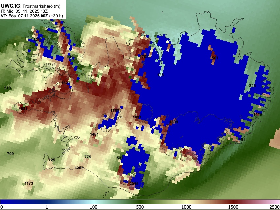Click the "0" tick on the color scale

[2, 207]
